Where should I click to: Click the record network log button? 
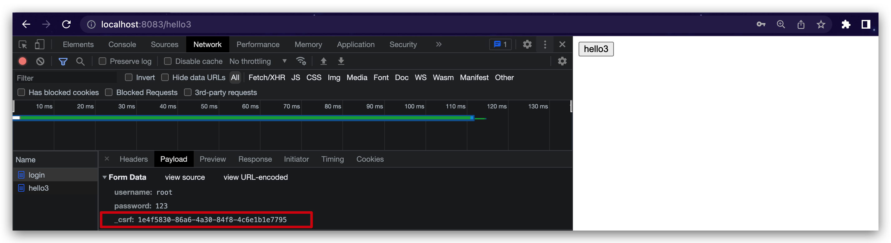point(22,61)
